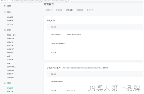Click the AppID value wx66f1c4259906a16a
The height and width of the screenshot is (94, 144).
pyautogui.click(x=74, y=34)
